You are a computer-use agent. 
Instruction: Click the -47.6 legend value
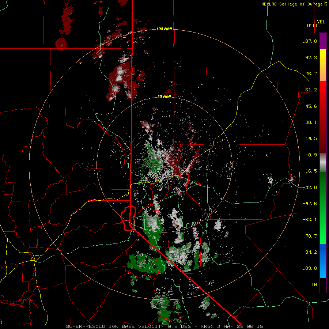pyautogui.click(x=310, y=204)
